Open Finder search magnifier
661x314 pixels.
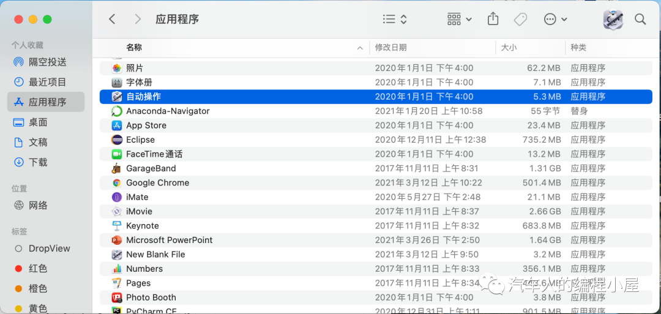[x=640, y=19]
